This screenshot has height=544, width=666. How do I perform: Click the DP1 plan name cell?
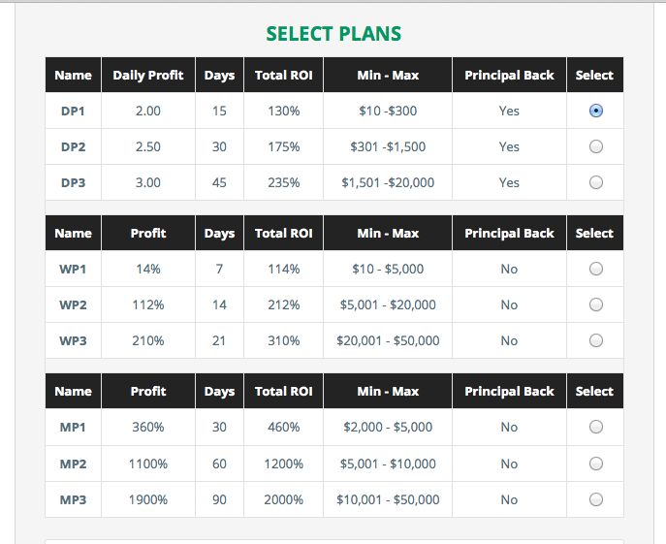[73, 111]
